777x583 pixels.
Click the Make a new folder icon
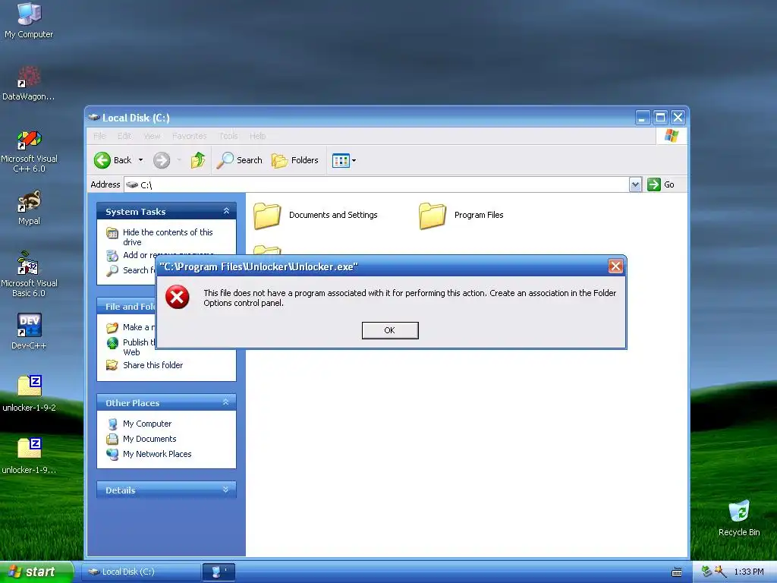[x=112, y=327]
